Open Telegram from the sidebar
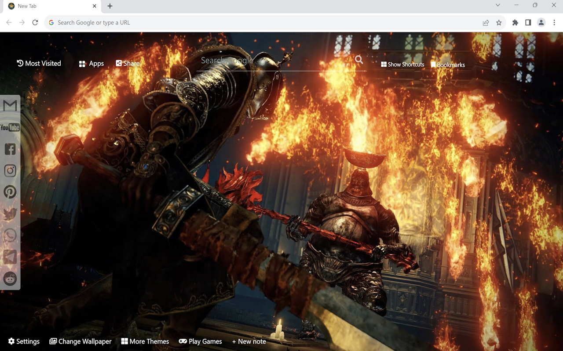Screen dimensions: 563x351 coord(10,257)
